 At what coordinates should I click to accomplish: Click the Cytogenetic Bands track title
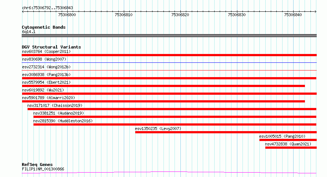pyautogui.click(x=44, y=27)
